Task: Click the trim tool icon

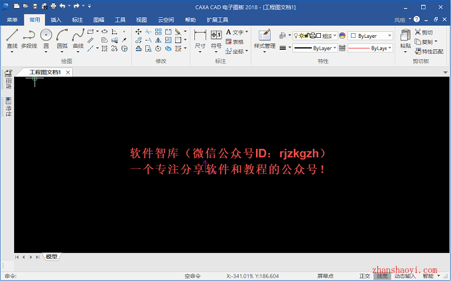Action: click(x=149, y=32)
